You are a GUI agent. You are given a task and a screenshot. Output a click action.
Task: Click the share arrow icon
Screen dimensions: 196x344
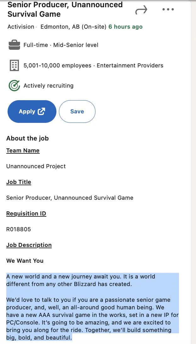[x=141, y=10]
